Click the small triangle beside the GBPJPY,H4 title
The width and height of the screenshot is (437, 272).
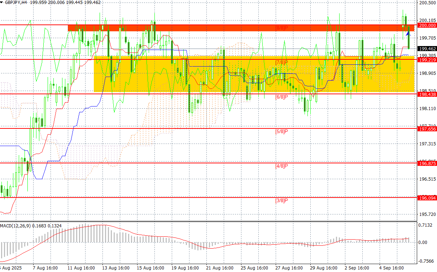click(x=2, y=2)
